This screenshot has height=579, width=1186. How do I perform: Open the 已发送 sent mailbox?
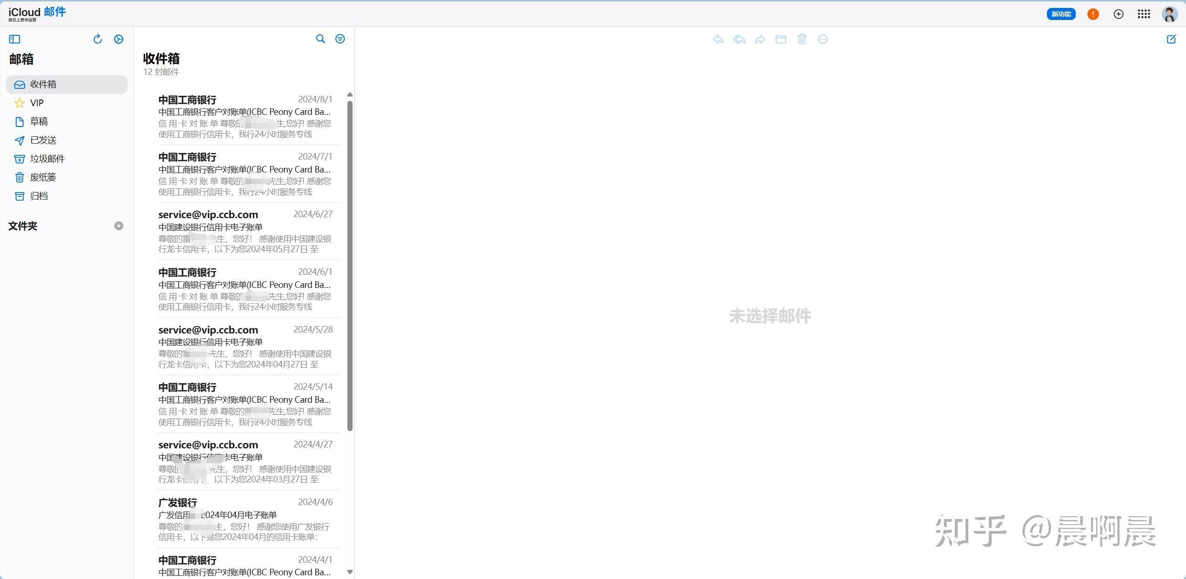pyautogui.click(x=67, y=140)
